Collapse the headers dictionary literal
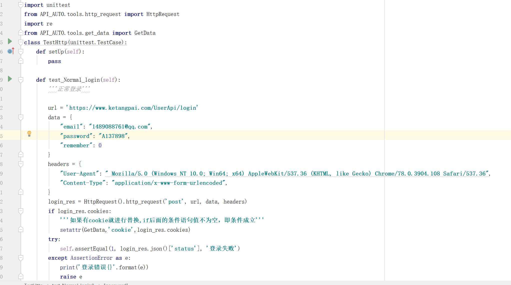 coord(21,164)
